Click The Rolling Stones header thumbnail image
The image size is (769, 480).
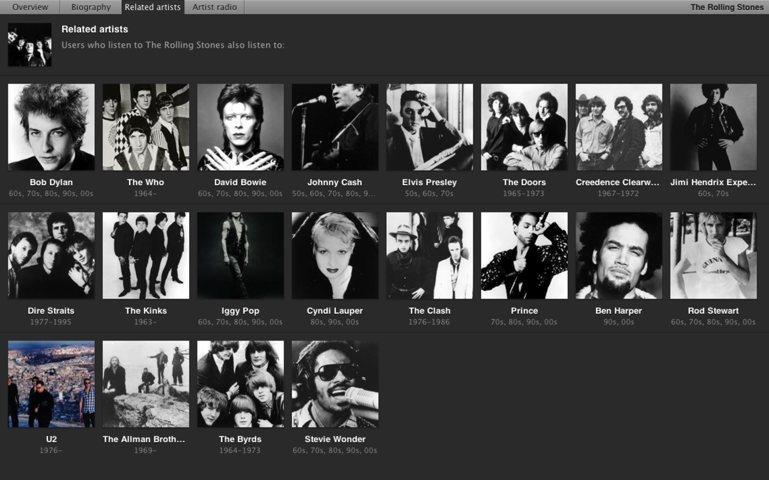[29, 44]
